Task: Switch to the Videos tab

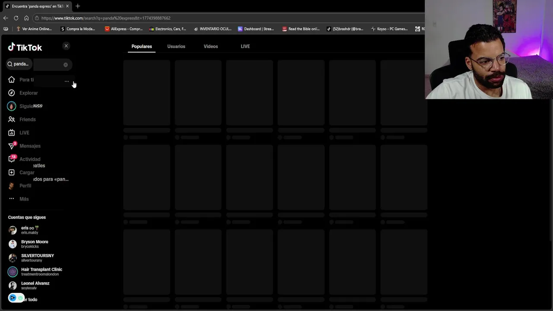Action: [x=211, y=46]
